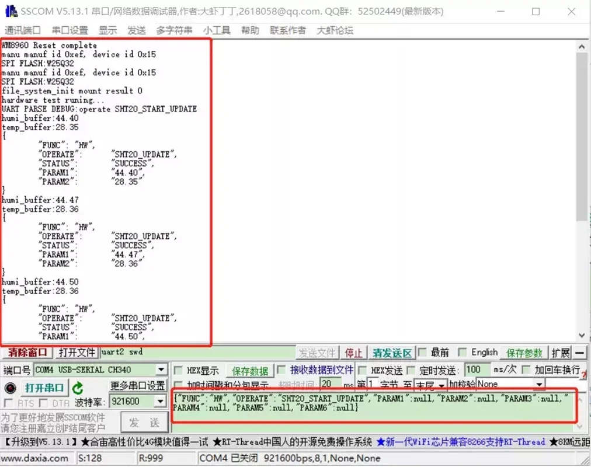Open the 串口设置 menu
Image resolution: width=591 pixels, height=467 pixels.
click(x=69, y=30)
